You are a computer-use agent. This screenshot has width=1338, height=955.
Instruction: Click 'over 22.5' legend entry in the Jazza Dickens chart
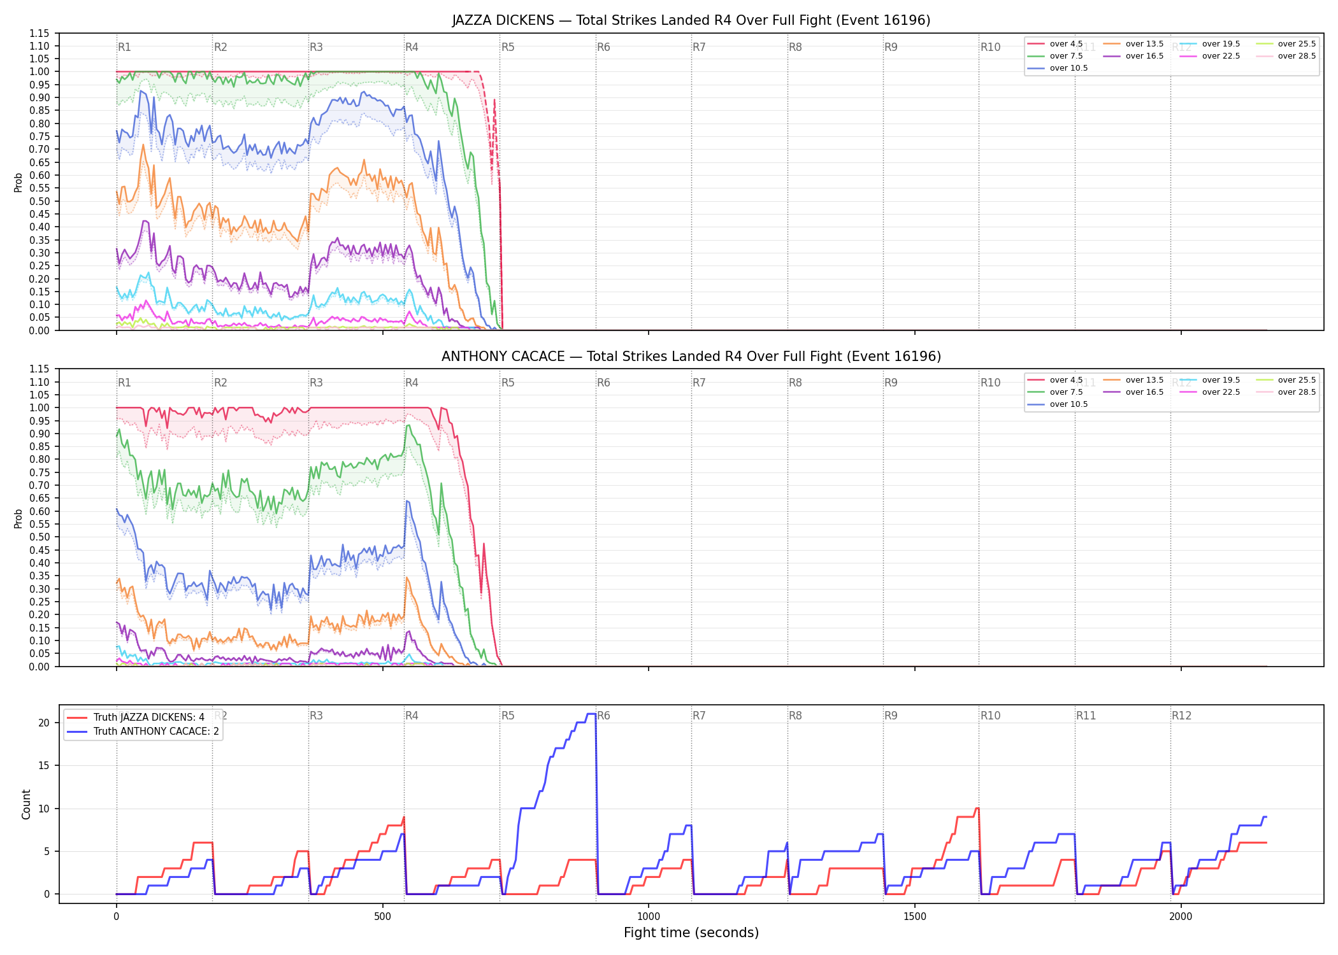(1210, 56)
